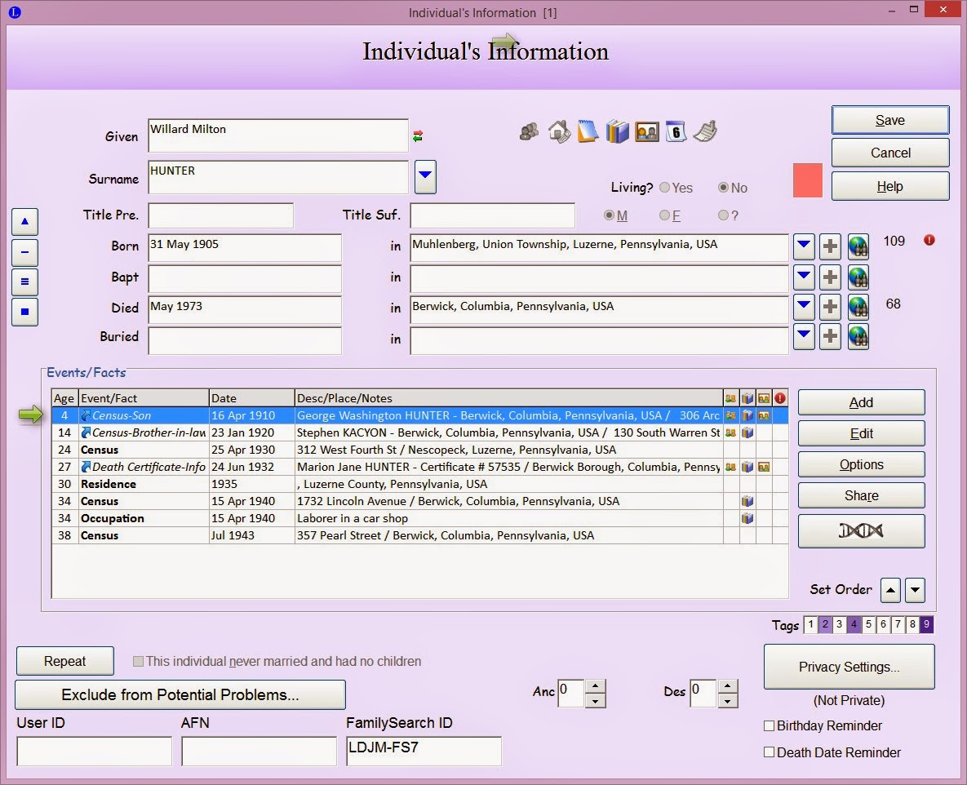Click the address house icon
This screenshot has height=785, width=967.
559,131
